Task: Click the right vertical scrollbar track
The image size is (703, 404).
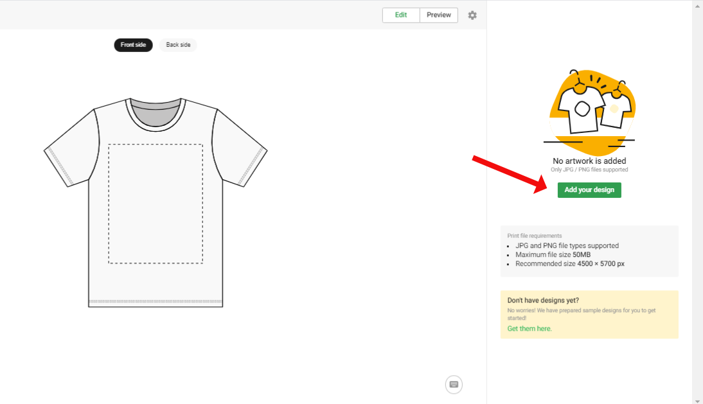Action: tap(697, 202)
